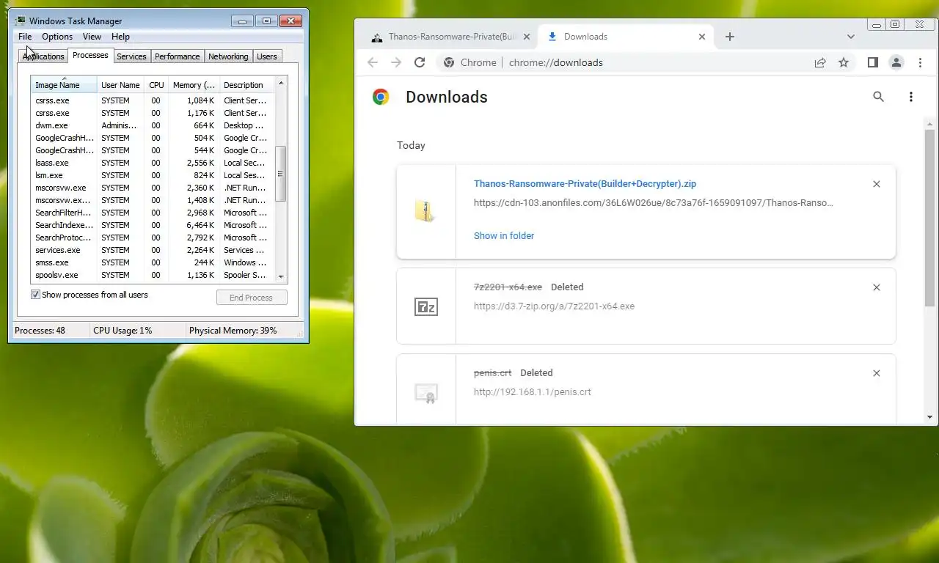The image size is (939, 563).
Task: Click the Chrome logo beside Downloads
Action: pos(381,97)
